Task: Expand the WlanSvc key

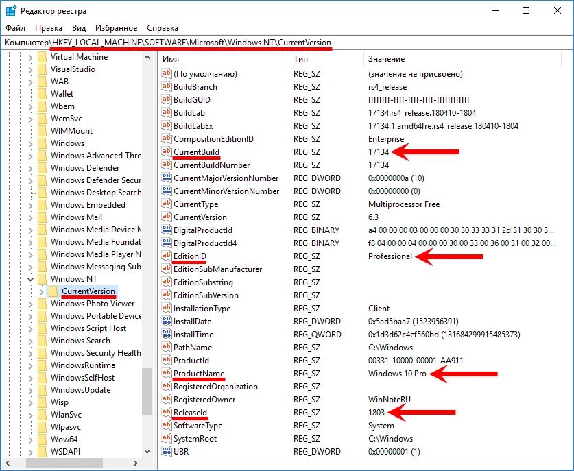Action: 31,415
